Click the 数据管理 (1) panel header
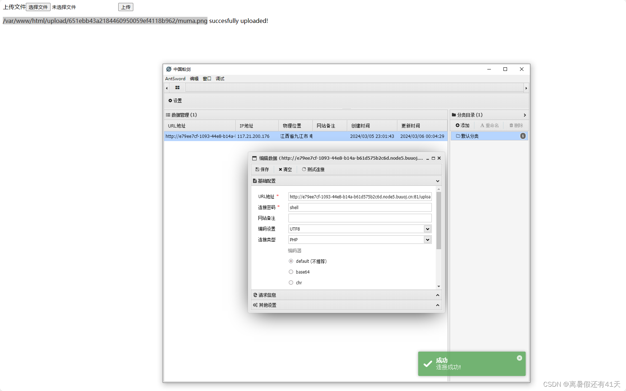This screenshot has height=391, width=626. click(306, 115)
